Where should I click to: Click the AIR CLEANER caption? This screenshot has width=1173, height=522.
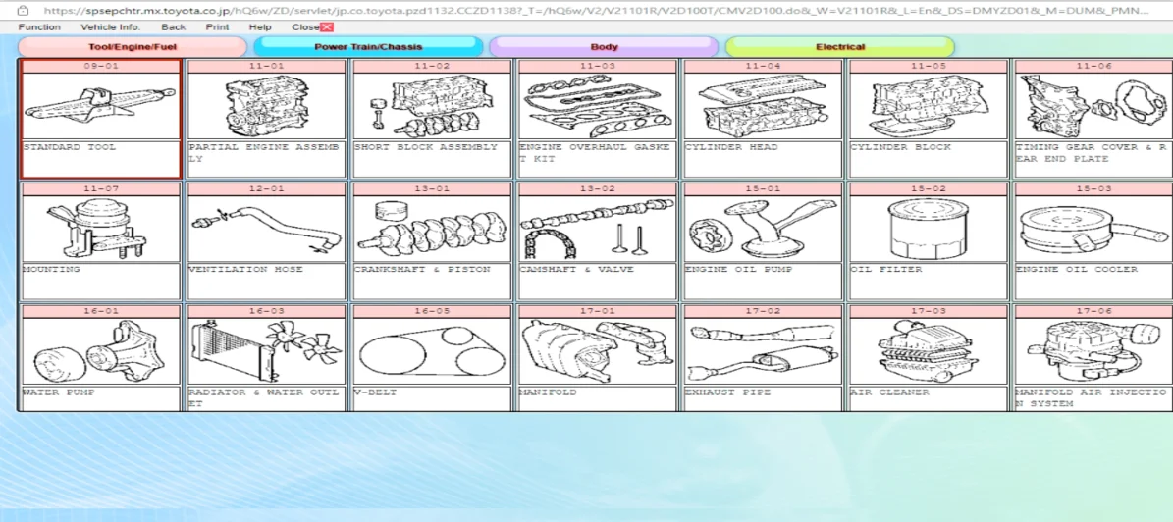(889, 391)
